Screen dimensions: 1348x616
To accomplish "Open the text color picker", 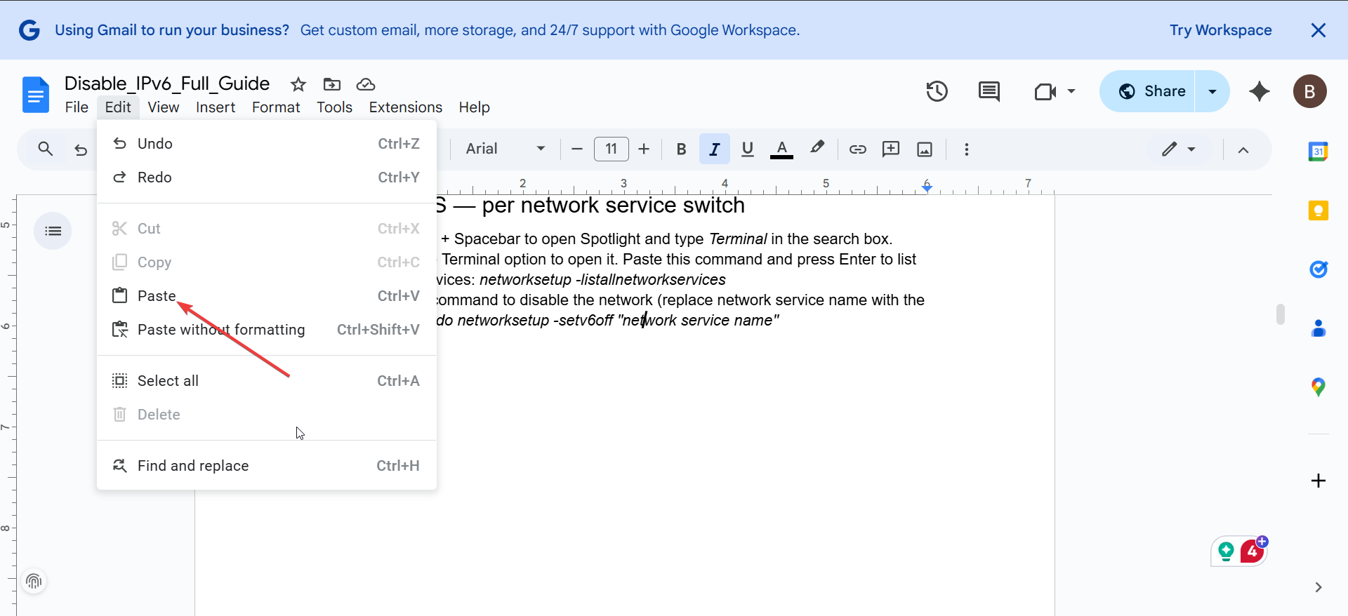I will pos(781,149).
